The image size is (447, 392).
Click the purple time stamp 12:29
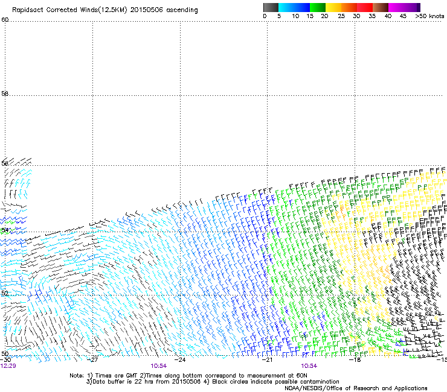(8, 366)
